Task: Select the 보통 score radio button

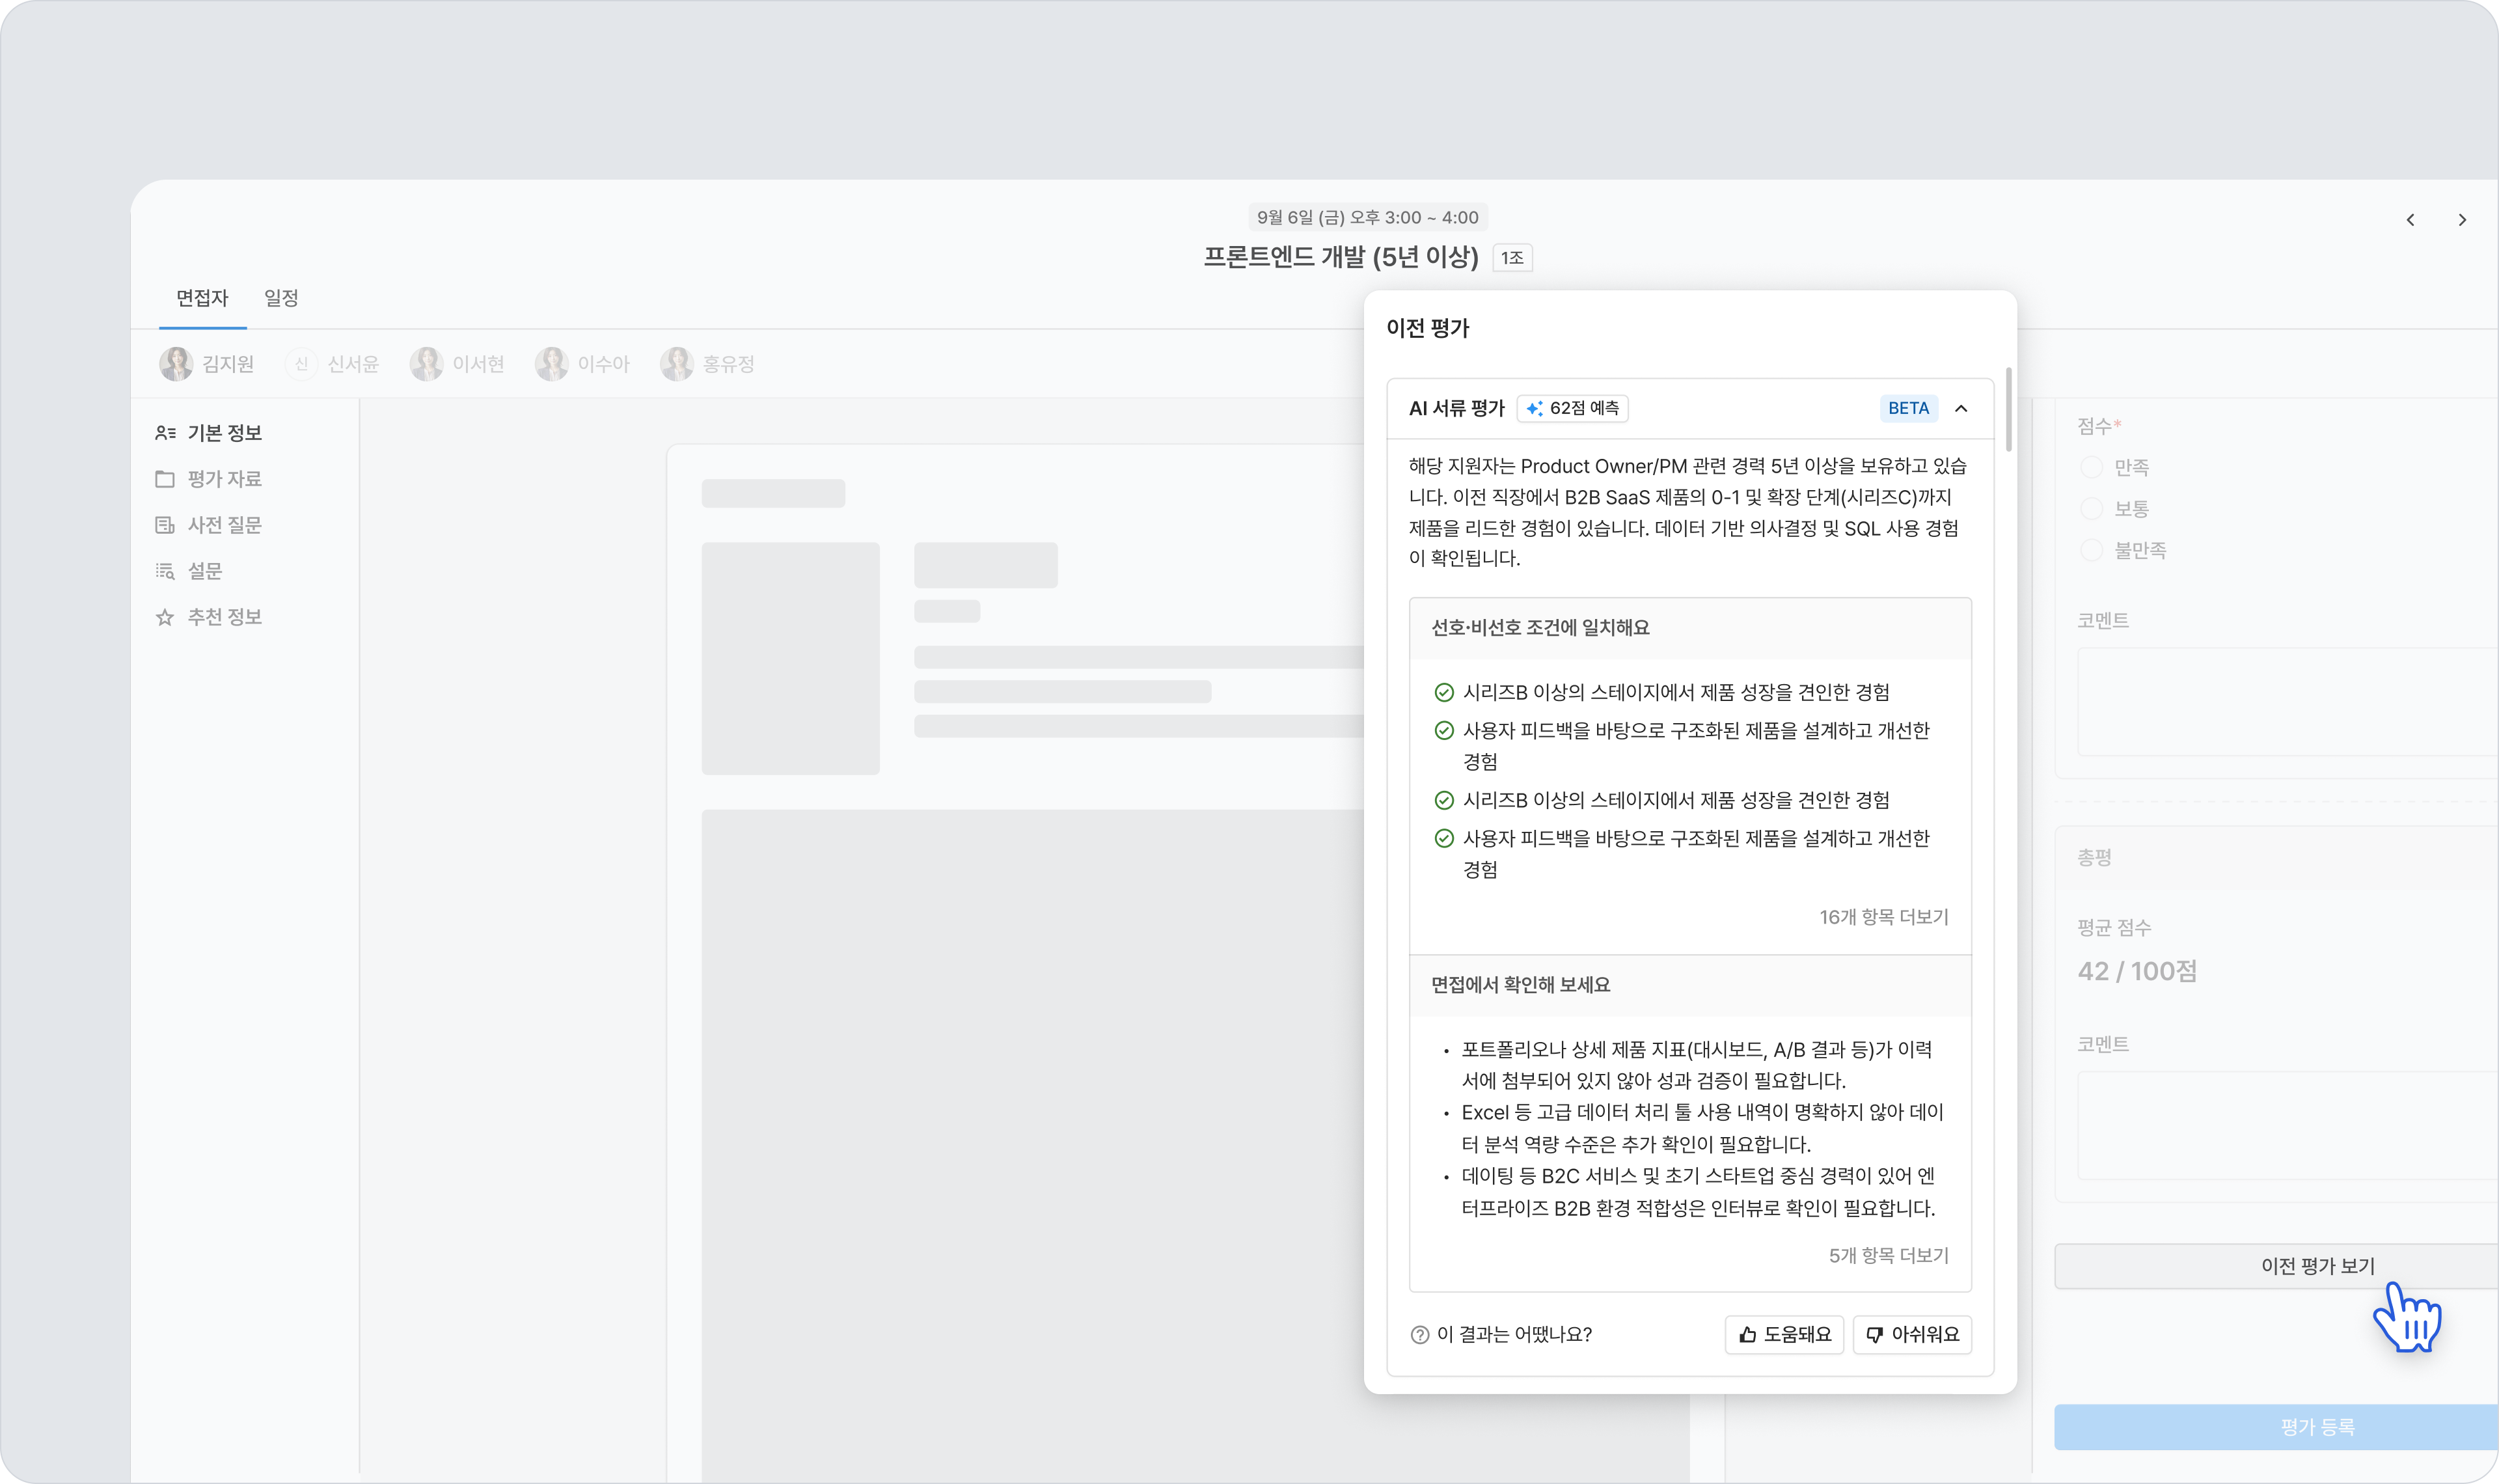Action: point(2091,509)
